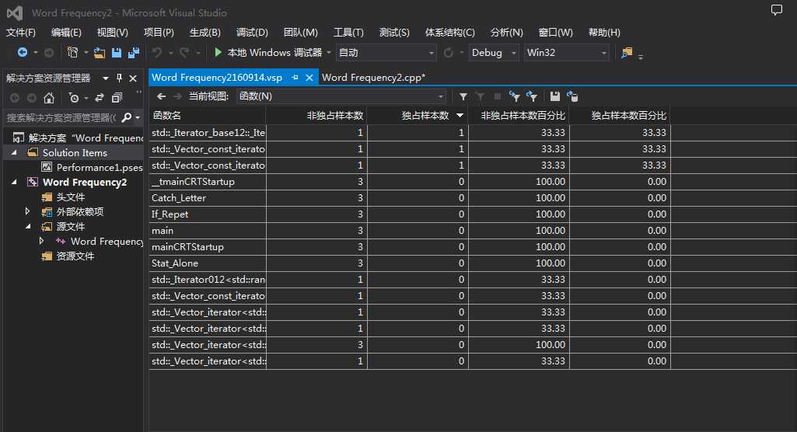The width and height of the screenshot is (797, 432).
Task: Open the 编辑(E) menu
Action: [x=66, y=33]
